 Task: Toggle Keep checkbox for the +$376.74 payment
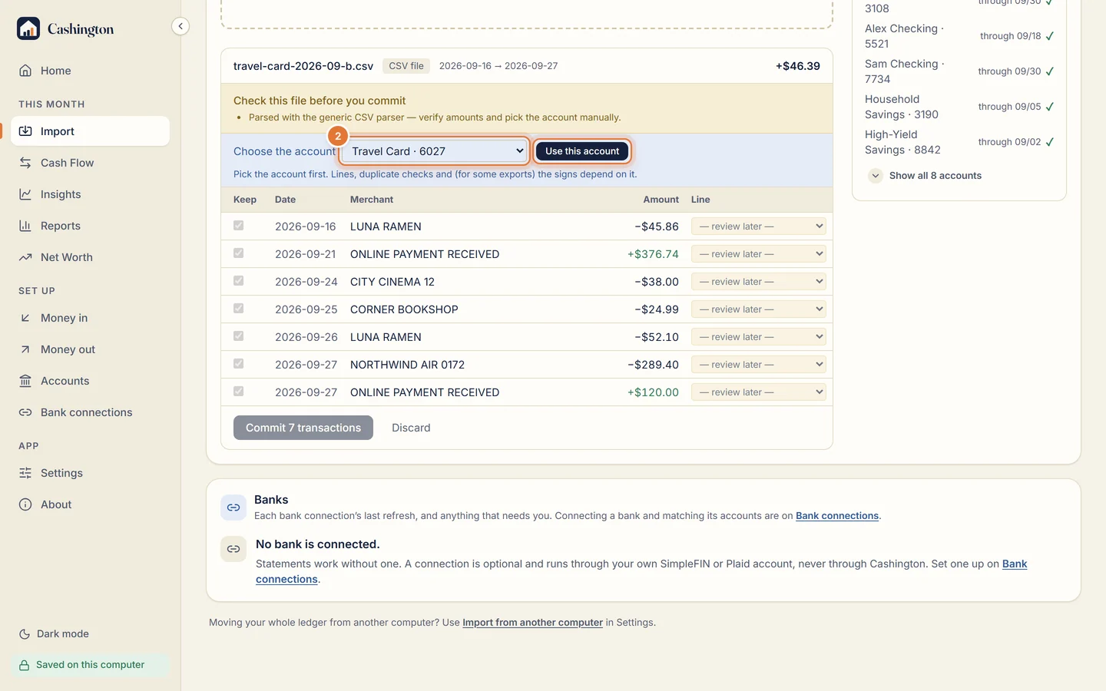click(239, 253)
